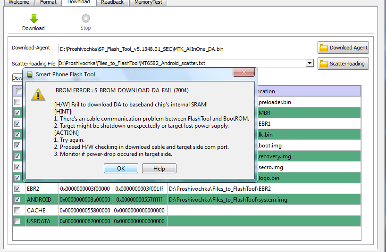
Task: Click the dialog's title bar phone icon
Action: tap(30, 74)
